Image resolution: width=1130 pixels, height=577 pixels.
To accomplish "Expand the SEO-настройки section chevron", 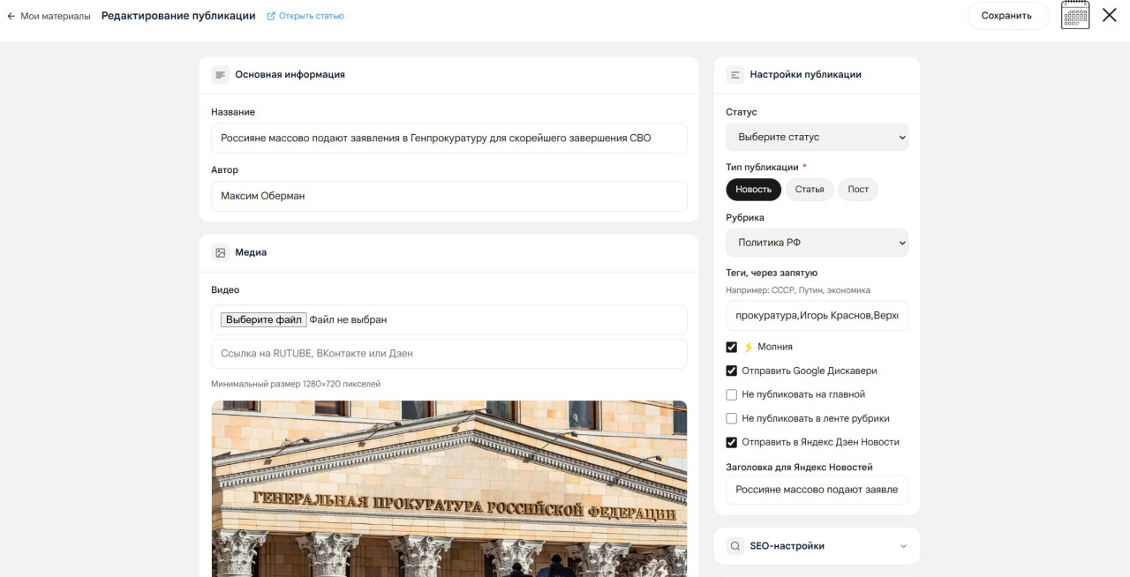I will [x=903, y=546].
